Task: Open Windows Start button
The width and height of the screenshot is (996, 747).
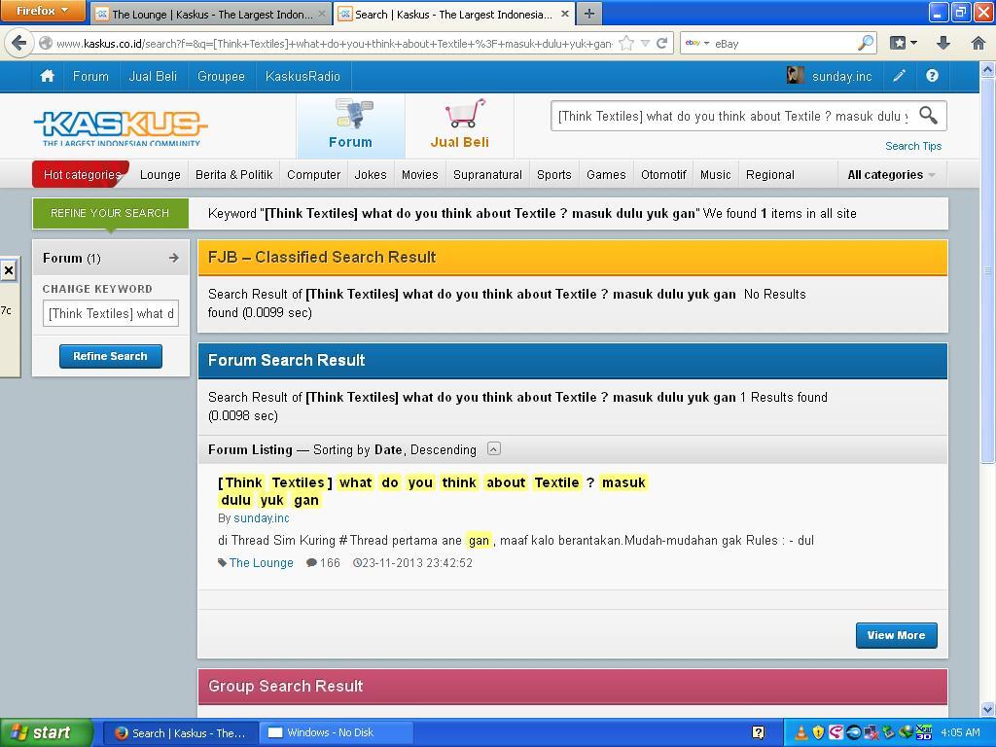Action: (x=46, y=732)
